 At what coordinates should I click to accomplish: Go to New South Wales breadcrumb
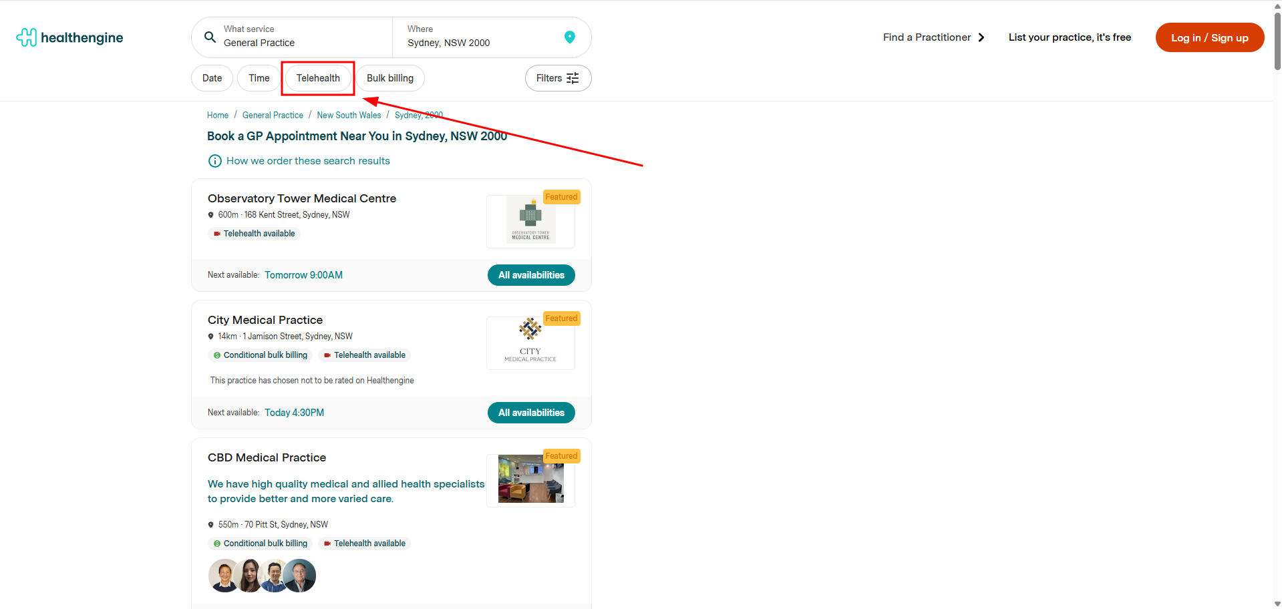(x=349, y=116)
